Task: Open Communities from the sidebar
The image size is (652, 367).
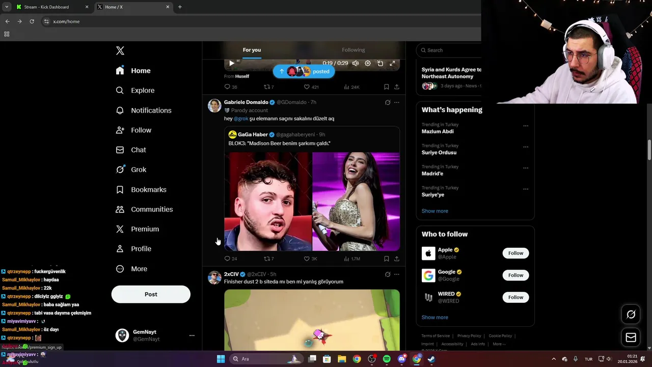Action: click(144, 209)
